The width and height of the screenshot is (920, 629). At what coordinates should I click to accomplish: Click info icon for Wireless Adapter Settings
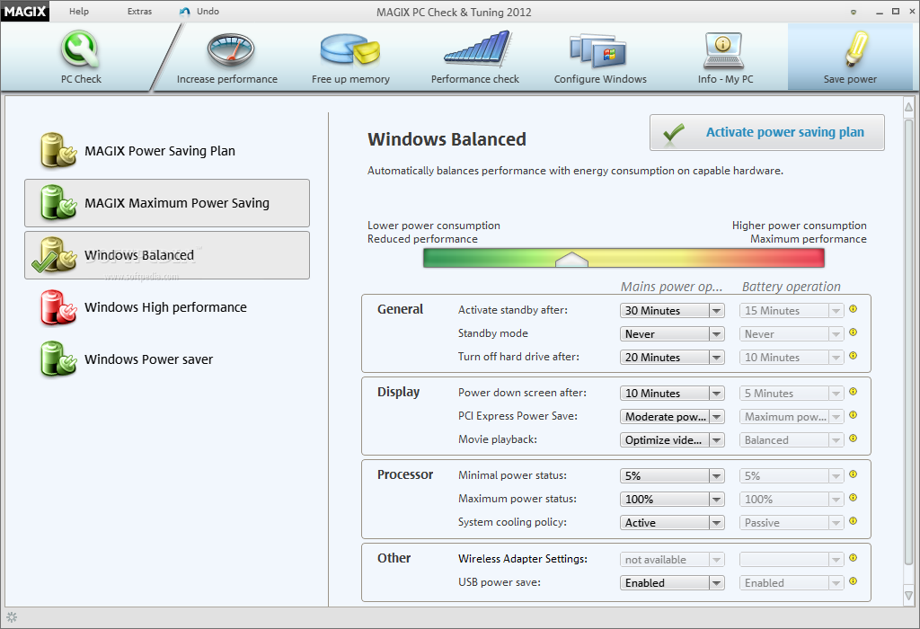pyautogui.click(x=854, y=558)
